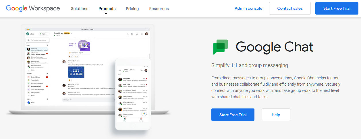Go to the Pricing page

(x=132, y=9)
